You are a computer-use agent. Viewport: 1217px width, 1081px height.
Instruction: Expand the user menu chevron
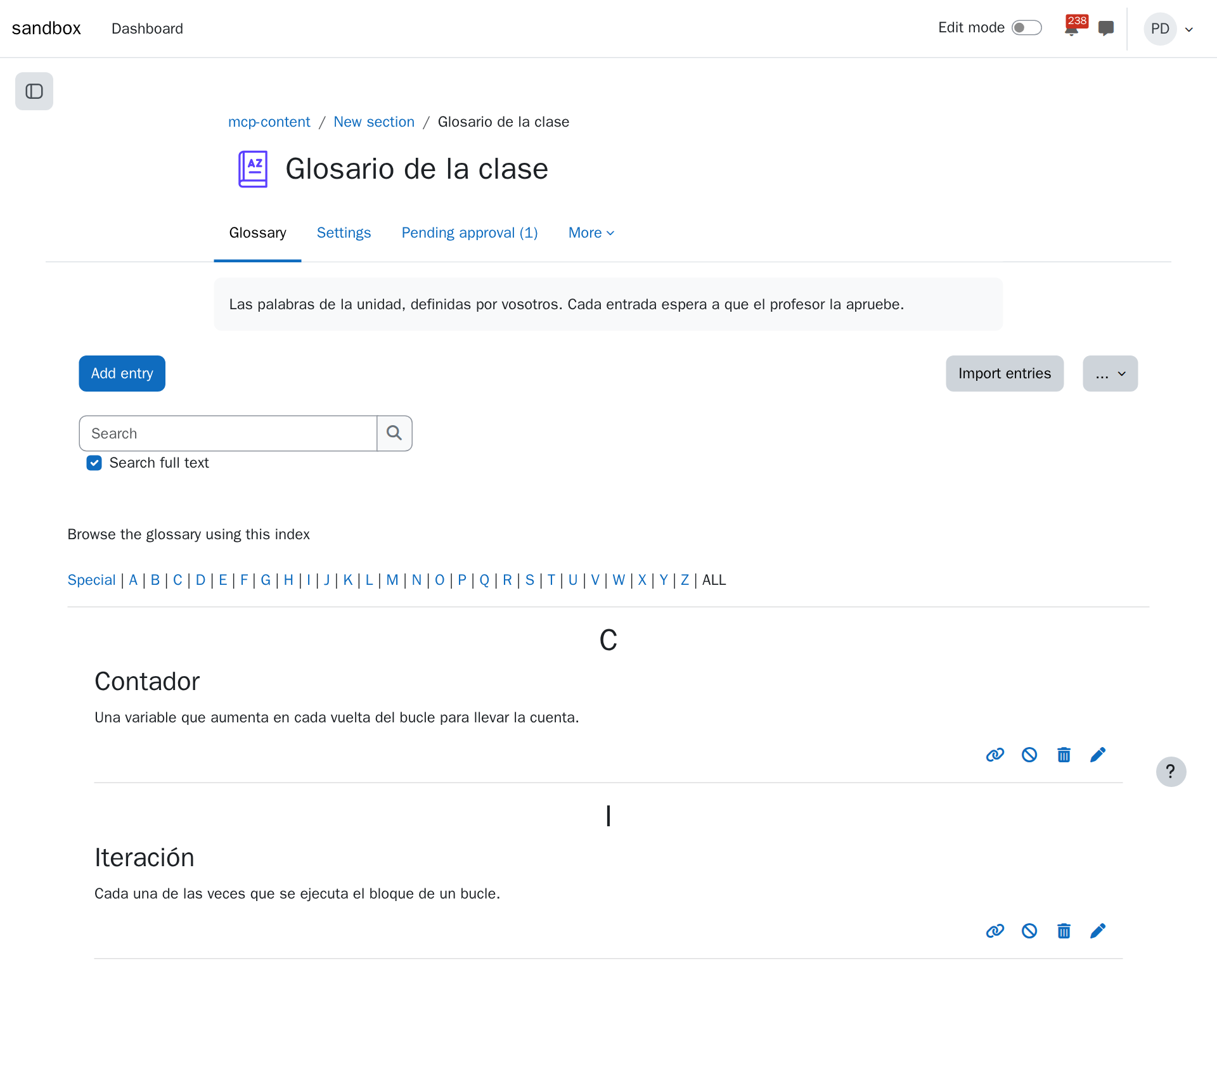point(1189,29)
